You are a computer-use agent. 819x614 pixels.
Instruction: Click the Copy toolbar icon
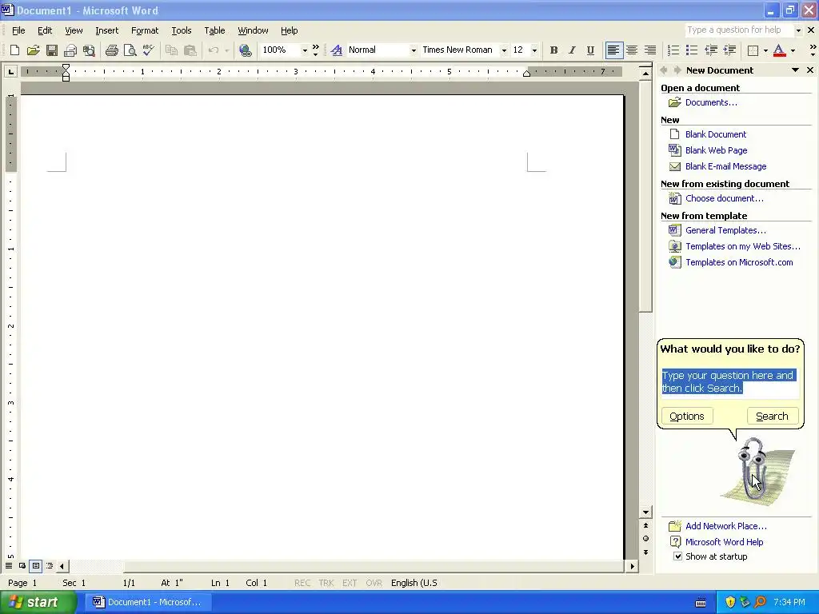tap(171, 50)
